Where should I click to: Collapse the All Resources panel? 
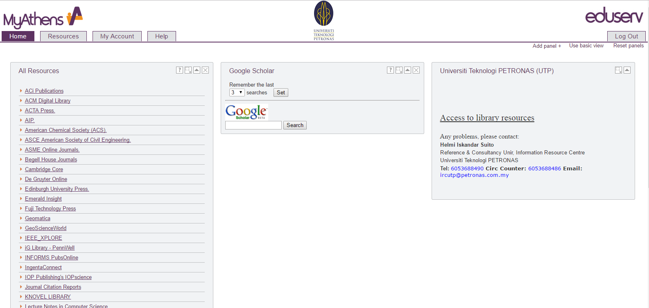tap(197, 70)
